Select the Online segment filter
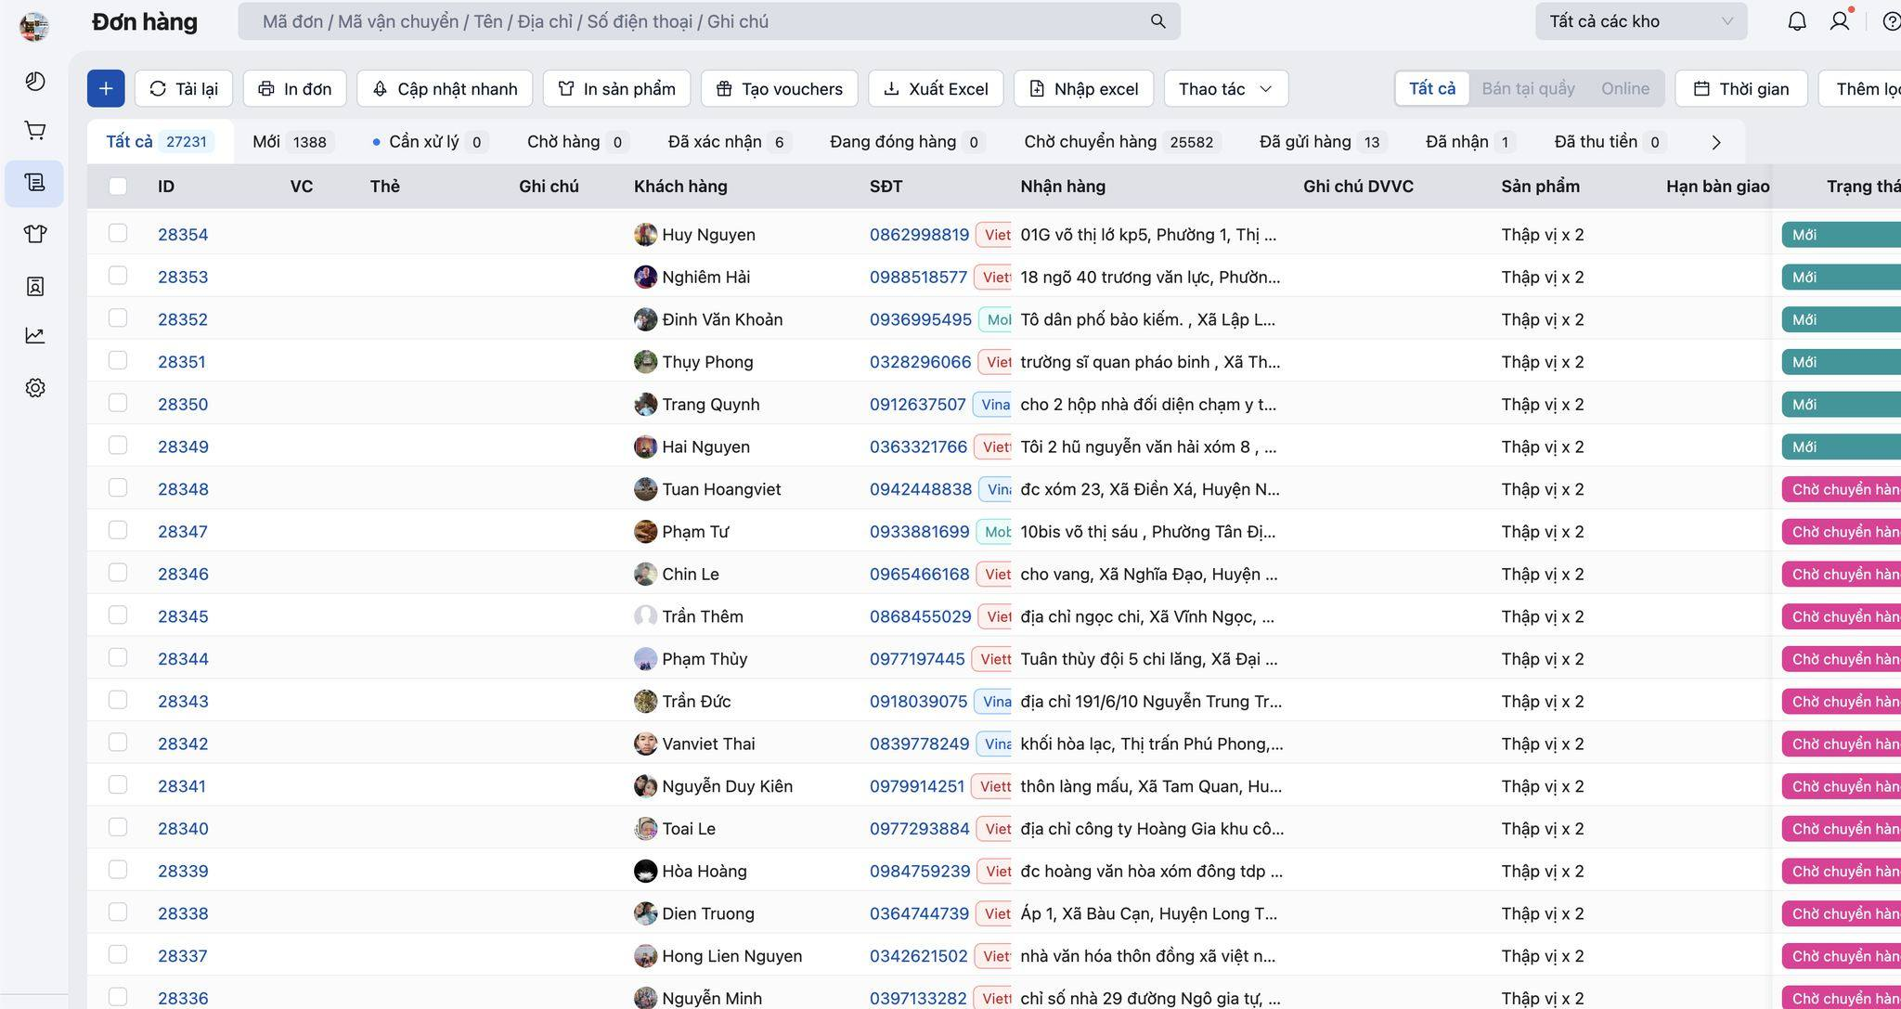This screenshot has height=1009, width=1901. click(1624, 88)
